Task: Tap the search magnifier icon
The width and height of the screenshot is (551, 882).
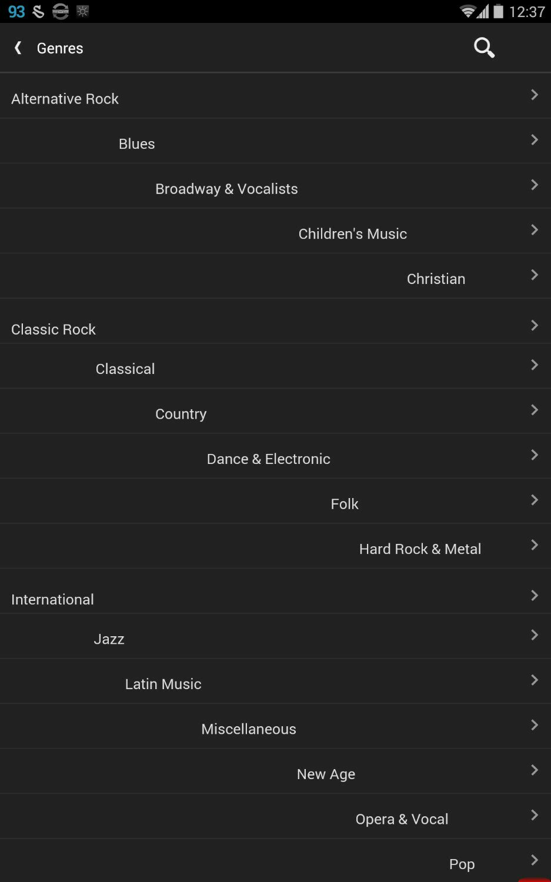Action: pyautogui.click(x=484, y=48)
